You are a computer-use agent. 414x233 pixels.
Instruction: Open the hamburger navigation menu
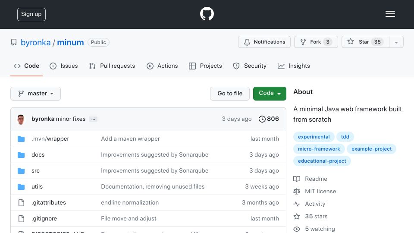coord(390,14)
